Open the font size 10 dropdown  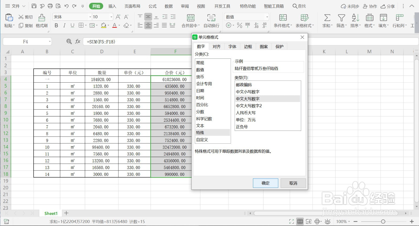[111, 17]
